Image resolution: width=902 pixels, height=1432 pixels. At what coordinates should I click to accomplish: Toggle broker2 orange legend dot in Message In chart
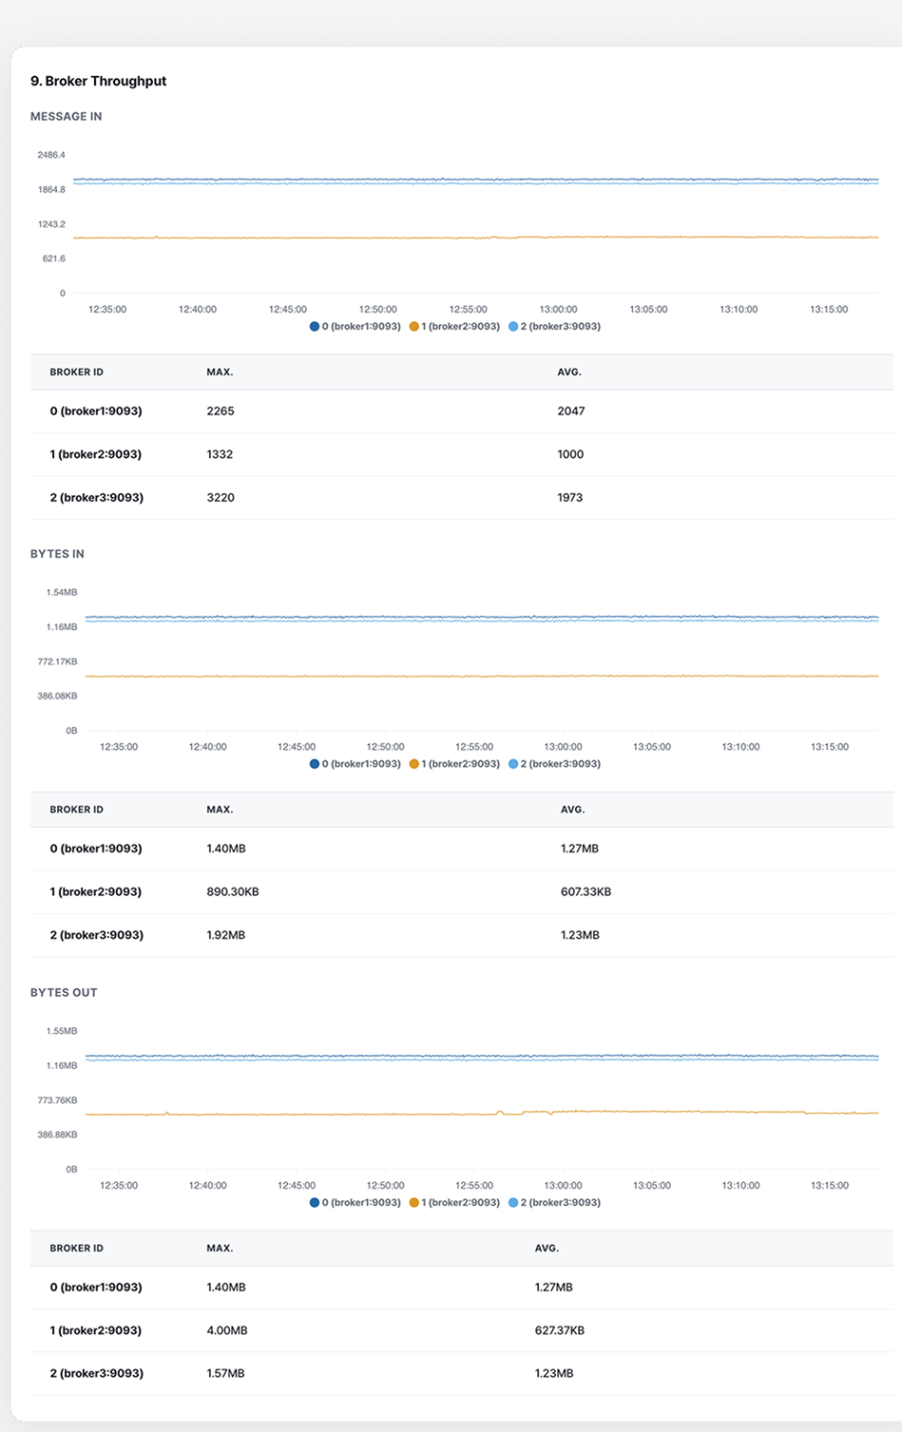[414, 326]
